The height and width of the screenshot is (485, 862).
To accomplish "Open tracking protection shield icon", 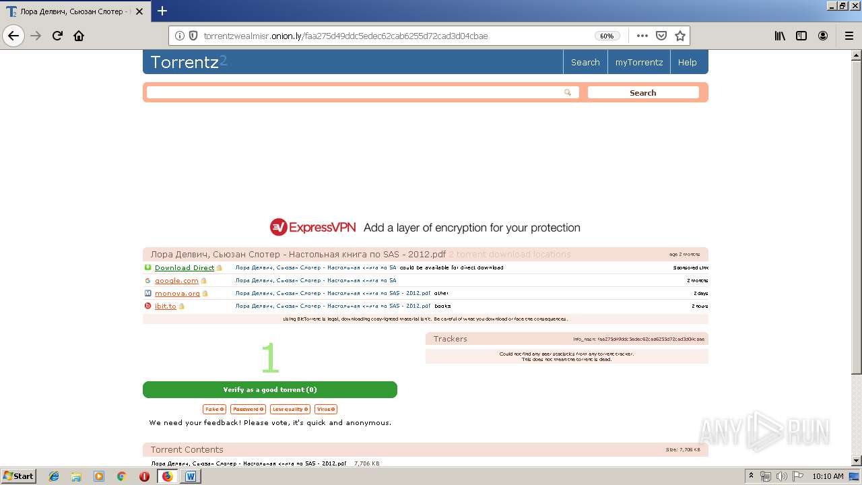I will 193,36.
